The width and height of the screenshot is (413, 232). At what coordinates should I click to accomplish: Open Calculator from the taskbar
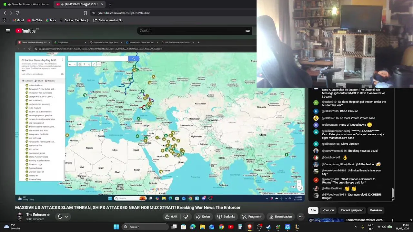click(240, 227)
